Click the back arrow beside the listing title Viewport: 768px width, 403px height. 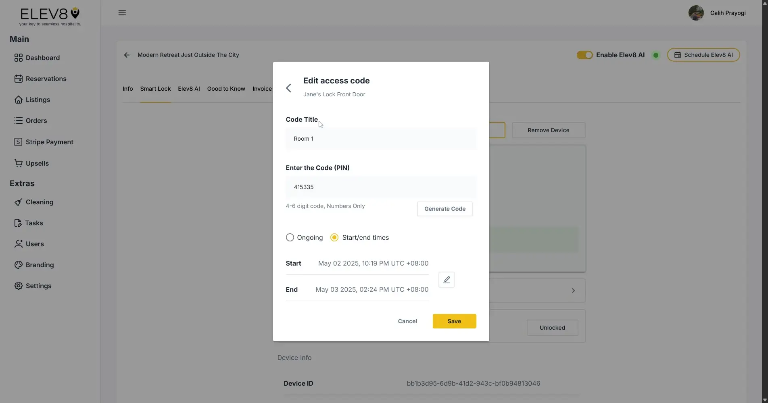pyautogui.click(x=127, y=55)
